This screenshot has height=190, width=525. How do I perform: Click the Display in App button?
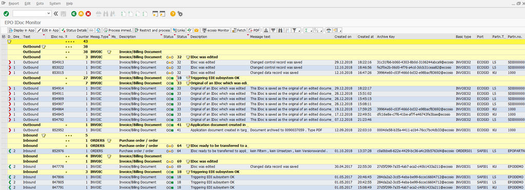pyautogui.click(x=22, y=30)
